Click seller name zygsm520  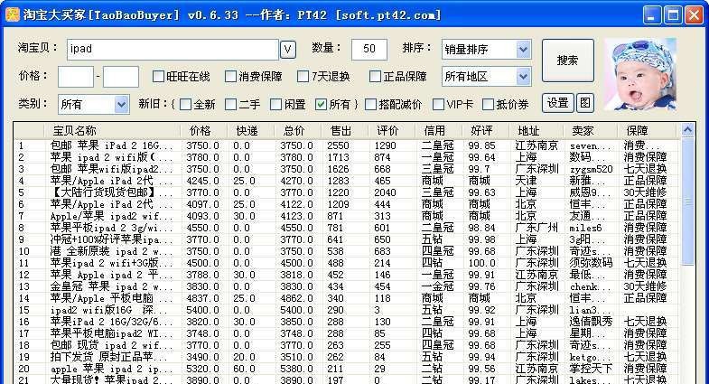tap(592, 170)
